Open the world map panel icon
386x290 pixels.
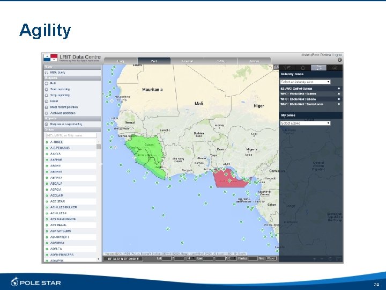pos(287,68)
